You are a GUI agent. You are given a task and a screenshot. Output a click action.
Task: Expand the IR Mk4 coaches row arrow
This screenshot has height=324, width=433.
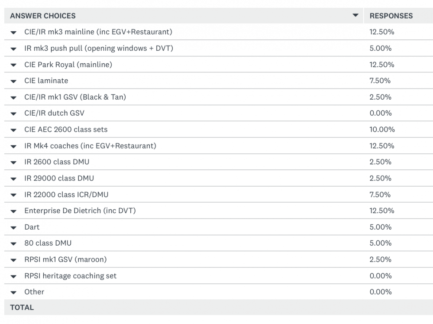tap(14, 146)
